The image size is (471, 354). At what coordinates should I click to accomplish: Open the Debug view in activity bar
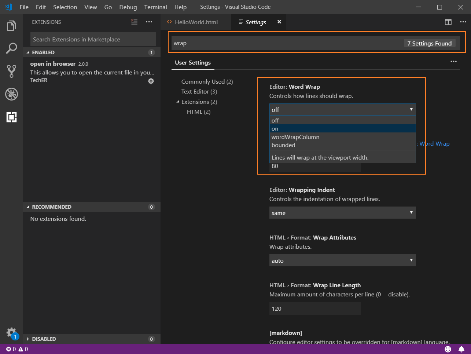click(x=11, y=94)
